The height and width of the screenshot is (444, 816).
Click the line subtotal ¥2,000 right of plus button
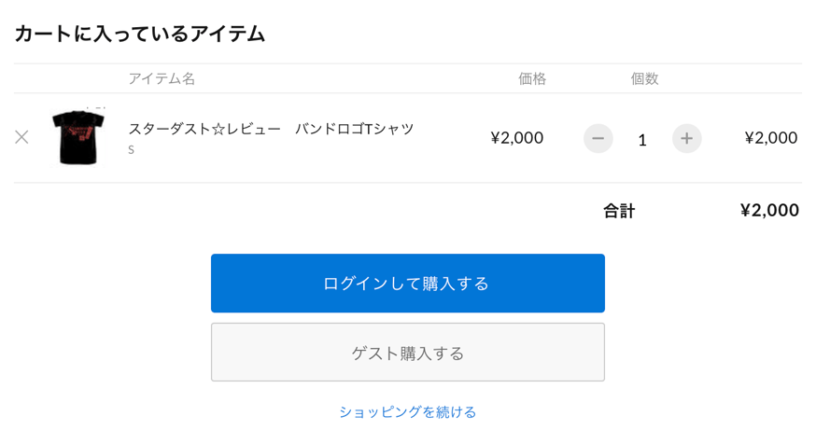771,138
